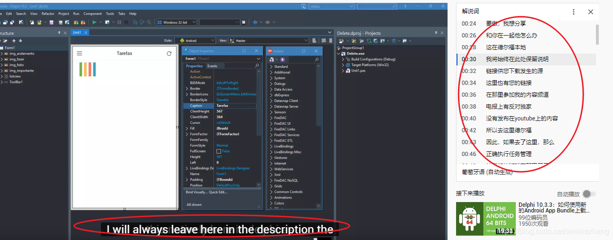613x240 pixels.
Task: Click the Pause button in the toolbar
Action: coord(119,22)
